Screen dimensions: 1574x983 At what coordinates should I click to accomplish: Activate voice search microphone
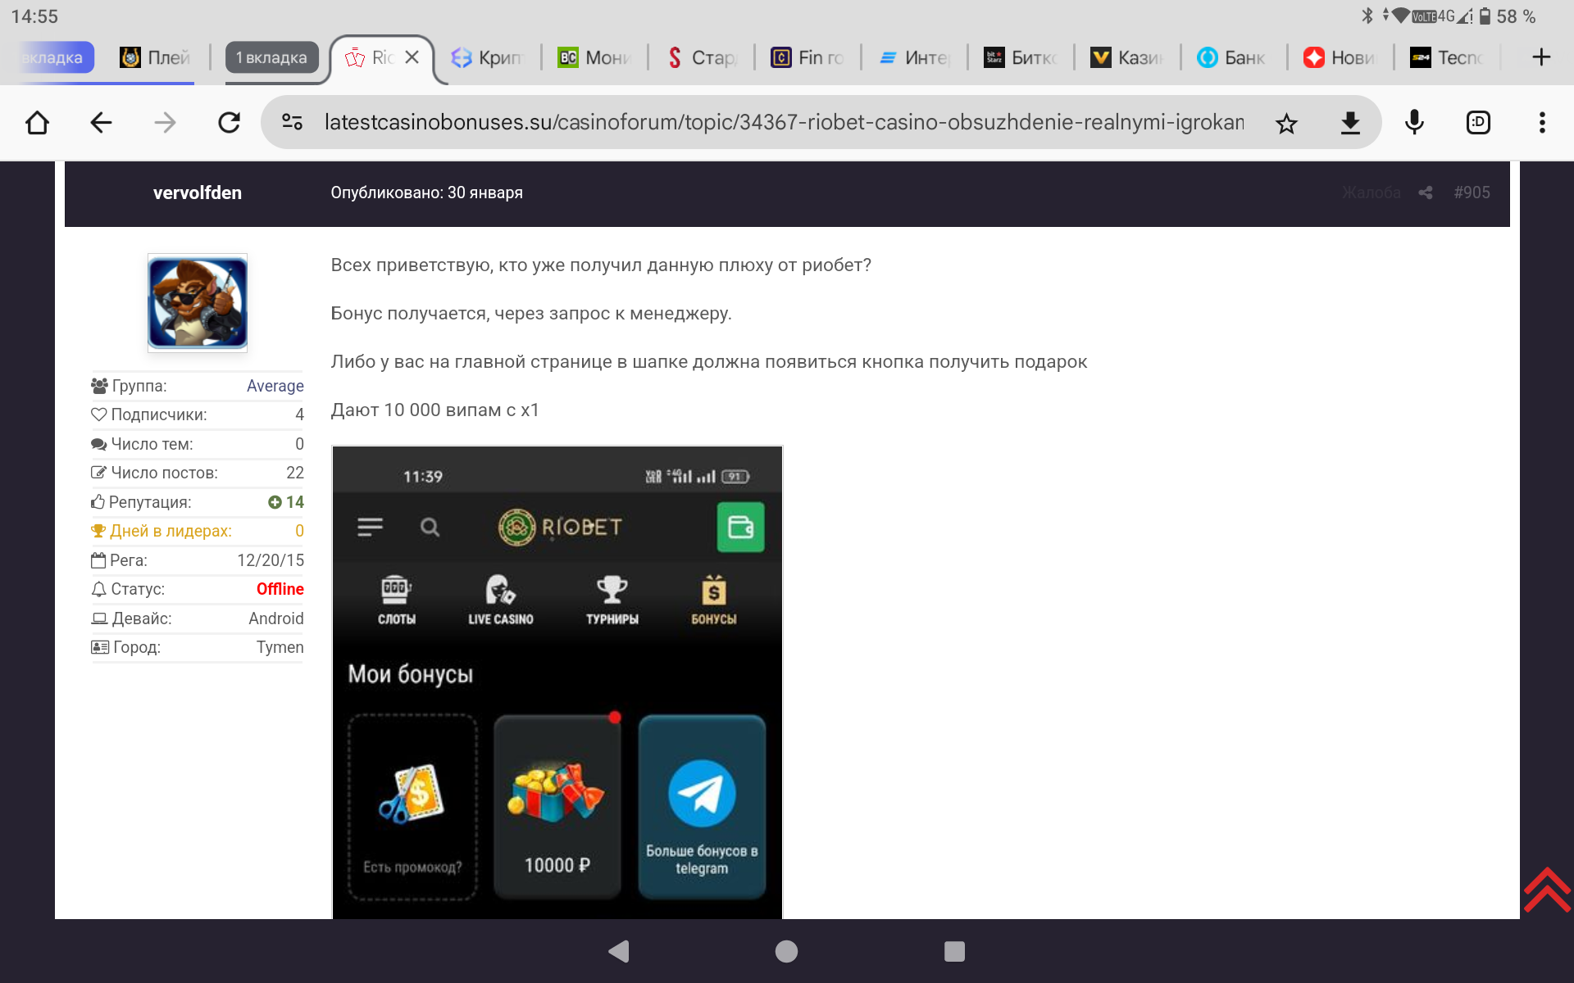[1414, 123]
